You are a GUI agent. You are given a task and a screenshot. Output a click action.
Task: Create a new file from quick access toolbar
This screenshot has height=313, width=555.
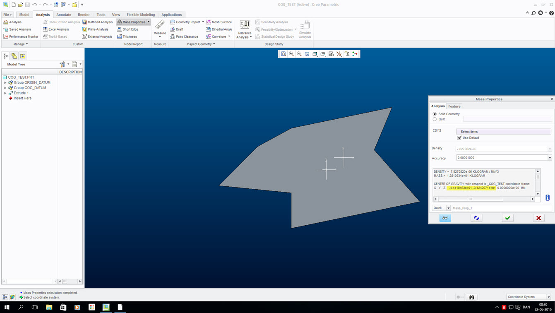click(x=13, y=5)
